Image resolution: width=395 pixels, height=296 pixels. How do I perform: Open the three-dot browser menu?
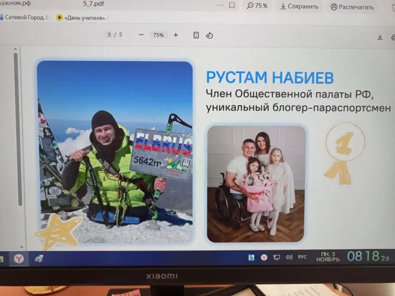220,6
